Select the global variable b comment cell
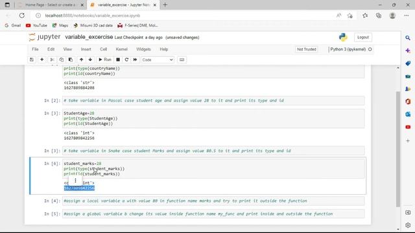415x233 pixels. click(213, 214)
